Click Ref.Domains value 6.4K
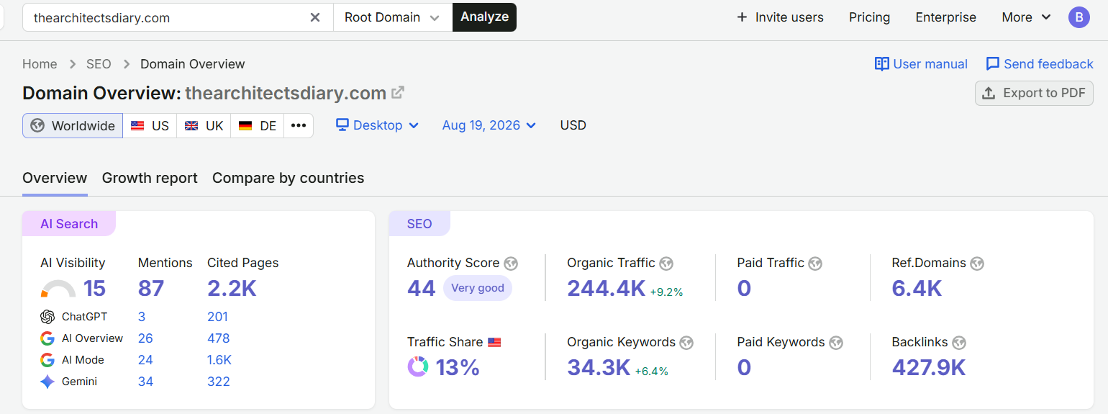Image resolution: width=1108 pixels, height=414 pixels. (x=917, y=289)
